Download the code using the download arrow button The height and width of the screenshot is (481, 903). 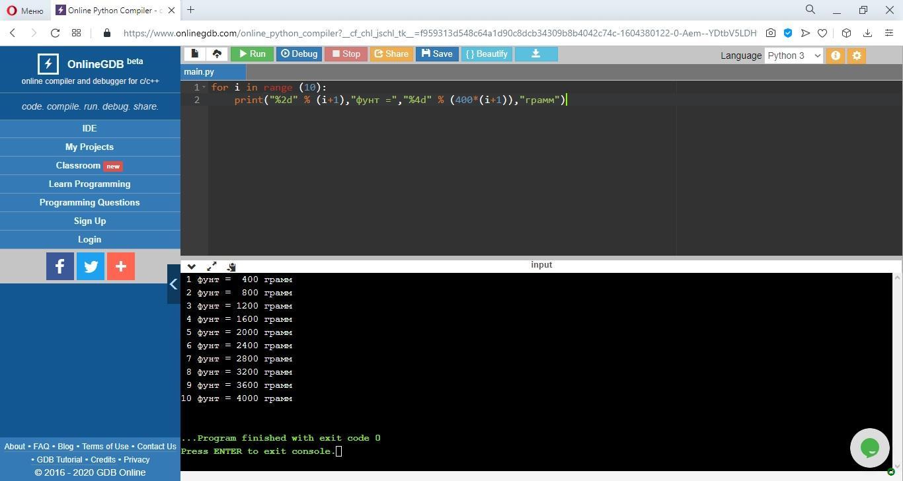pyautogui.click(x=536, y=54)
